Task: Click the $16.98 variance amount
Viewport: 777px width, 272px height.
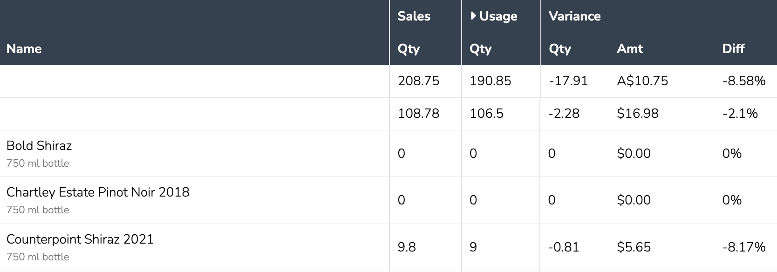Action: 637,114
